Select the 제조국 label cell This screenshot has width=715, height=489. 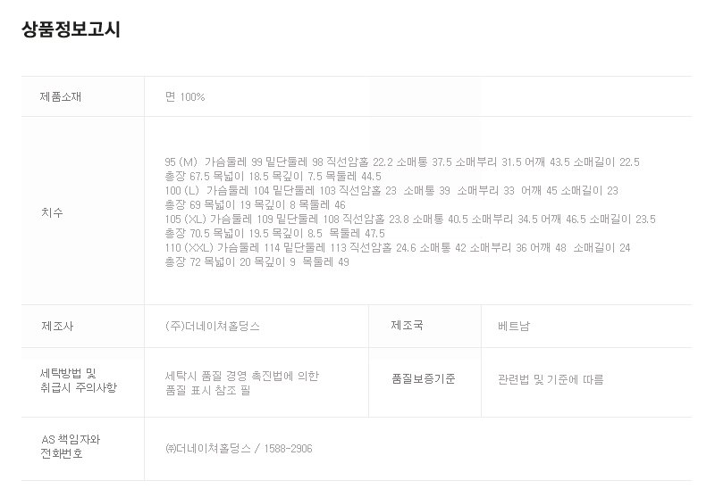(x=407, y=326)
